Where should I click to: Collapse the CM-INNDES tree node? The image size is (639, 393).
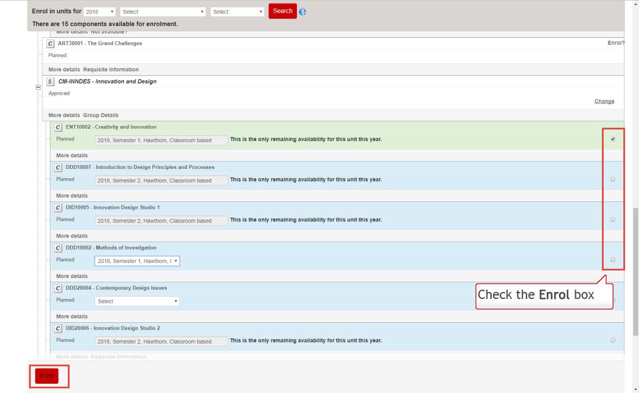click(x=38, y=87)
